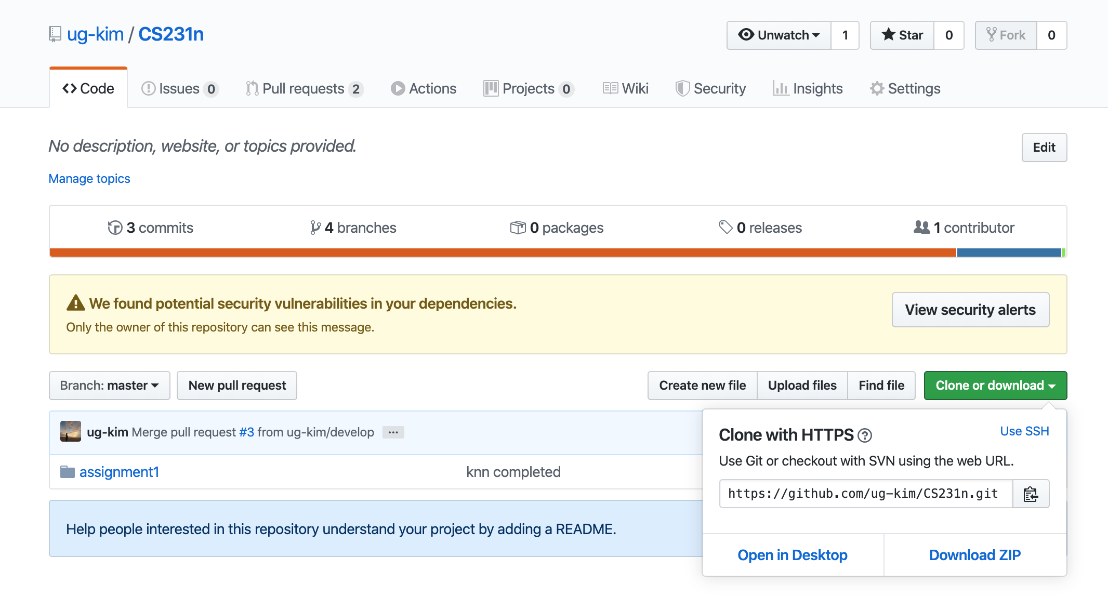Click the assignment1 folder icon

point(68,472)
